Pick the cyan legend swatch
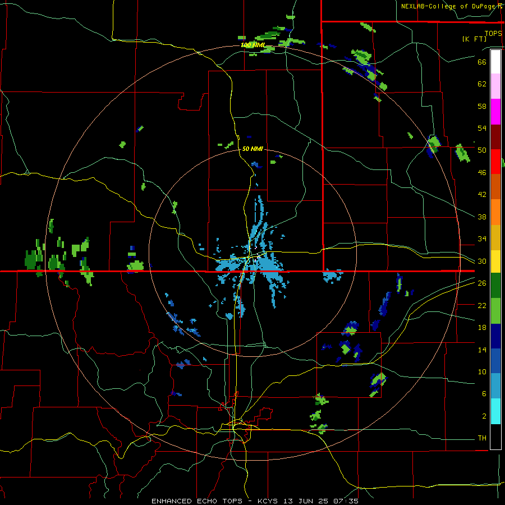 tap(495, 411)
